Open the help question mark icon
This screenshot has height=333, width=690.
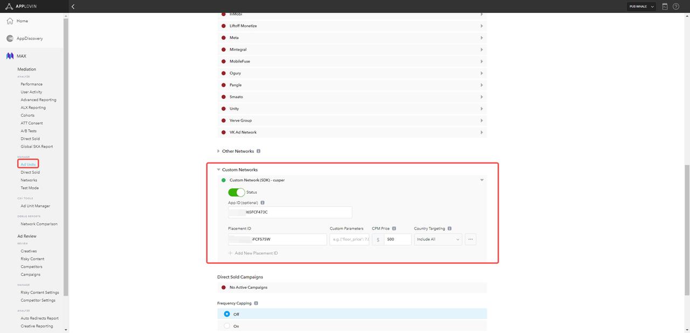(x=676, y=6)
